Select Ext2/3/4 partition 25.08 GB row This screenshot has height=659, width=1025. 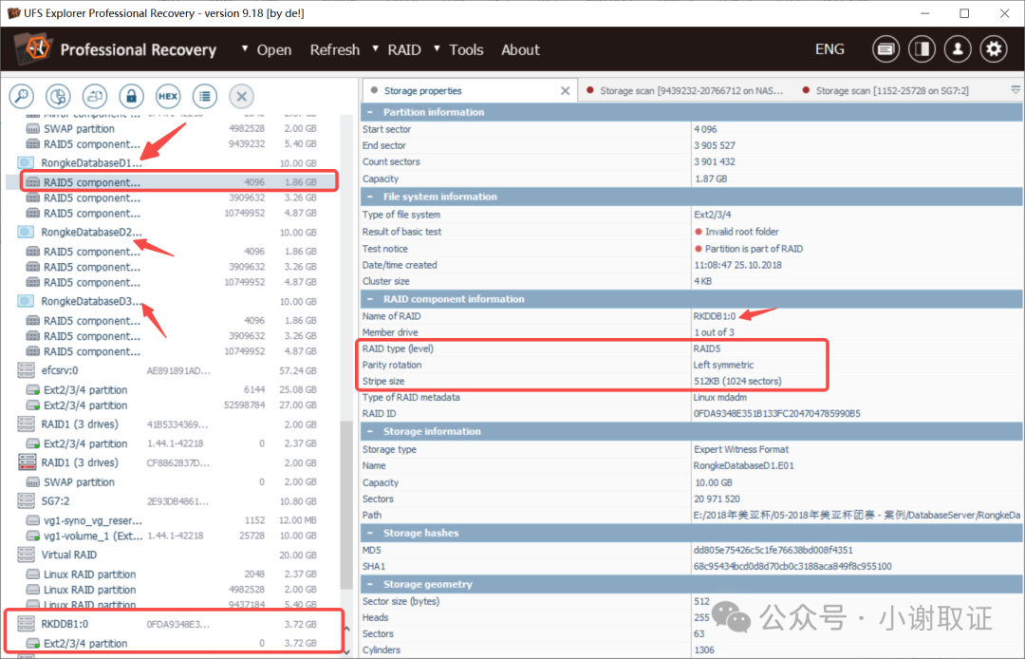tap(172, 389)
